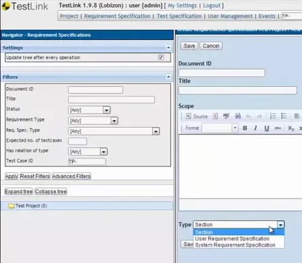Viewport: 302px width, 263px height.
Task: Click the top Save button
Action: pos(189,46)
